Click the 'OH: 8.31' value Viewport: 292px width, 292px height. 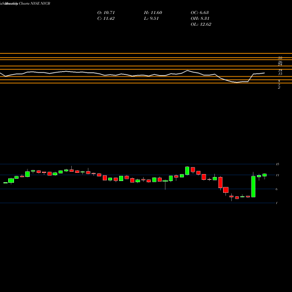point(200,19)
